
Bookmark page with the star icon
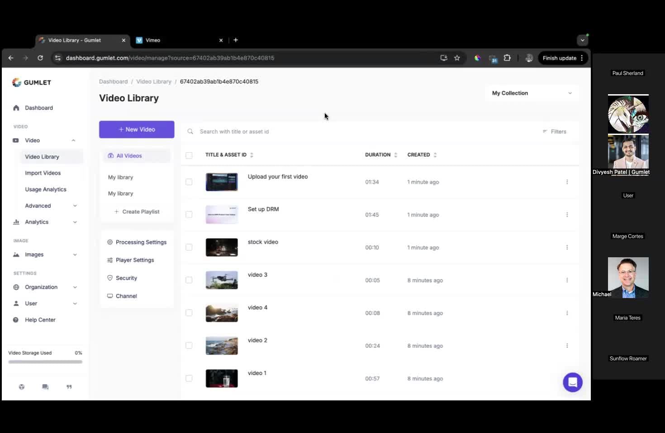457,58
